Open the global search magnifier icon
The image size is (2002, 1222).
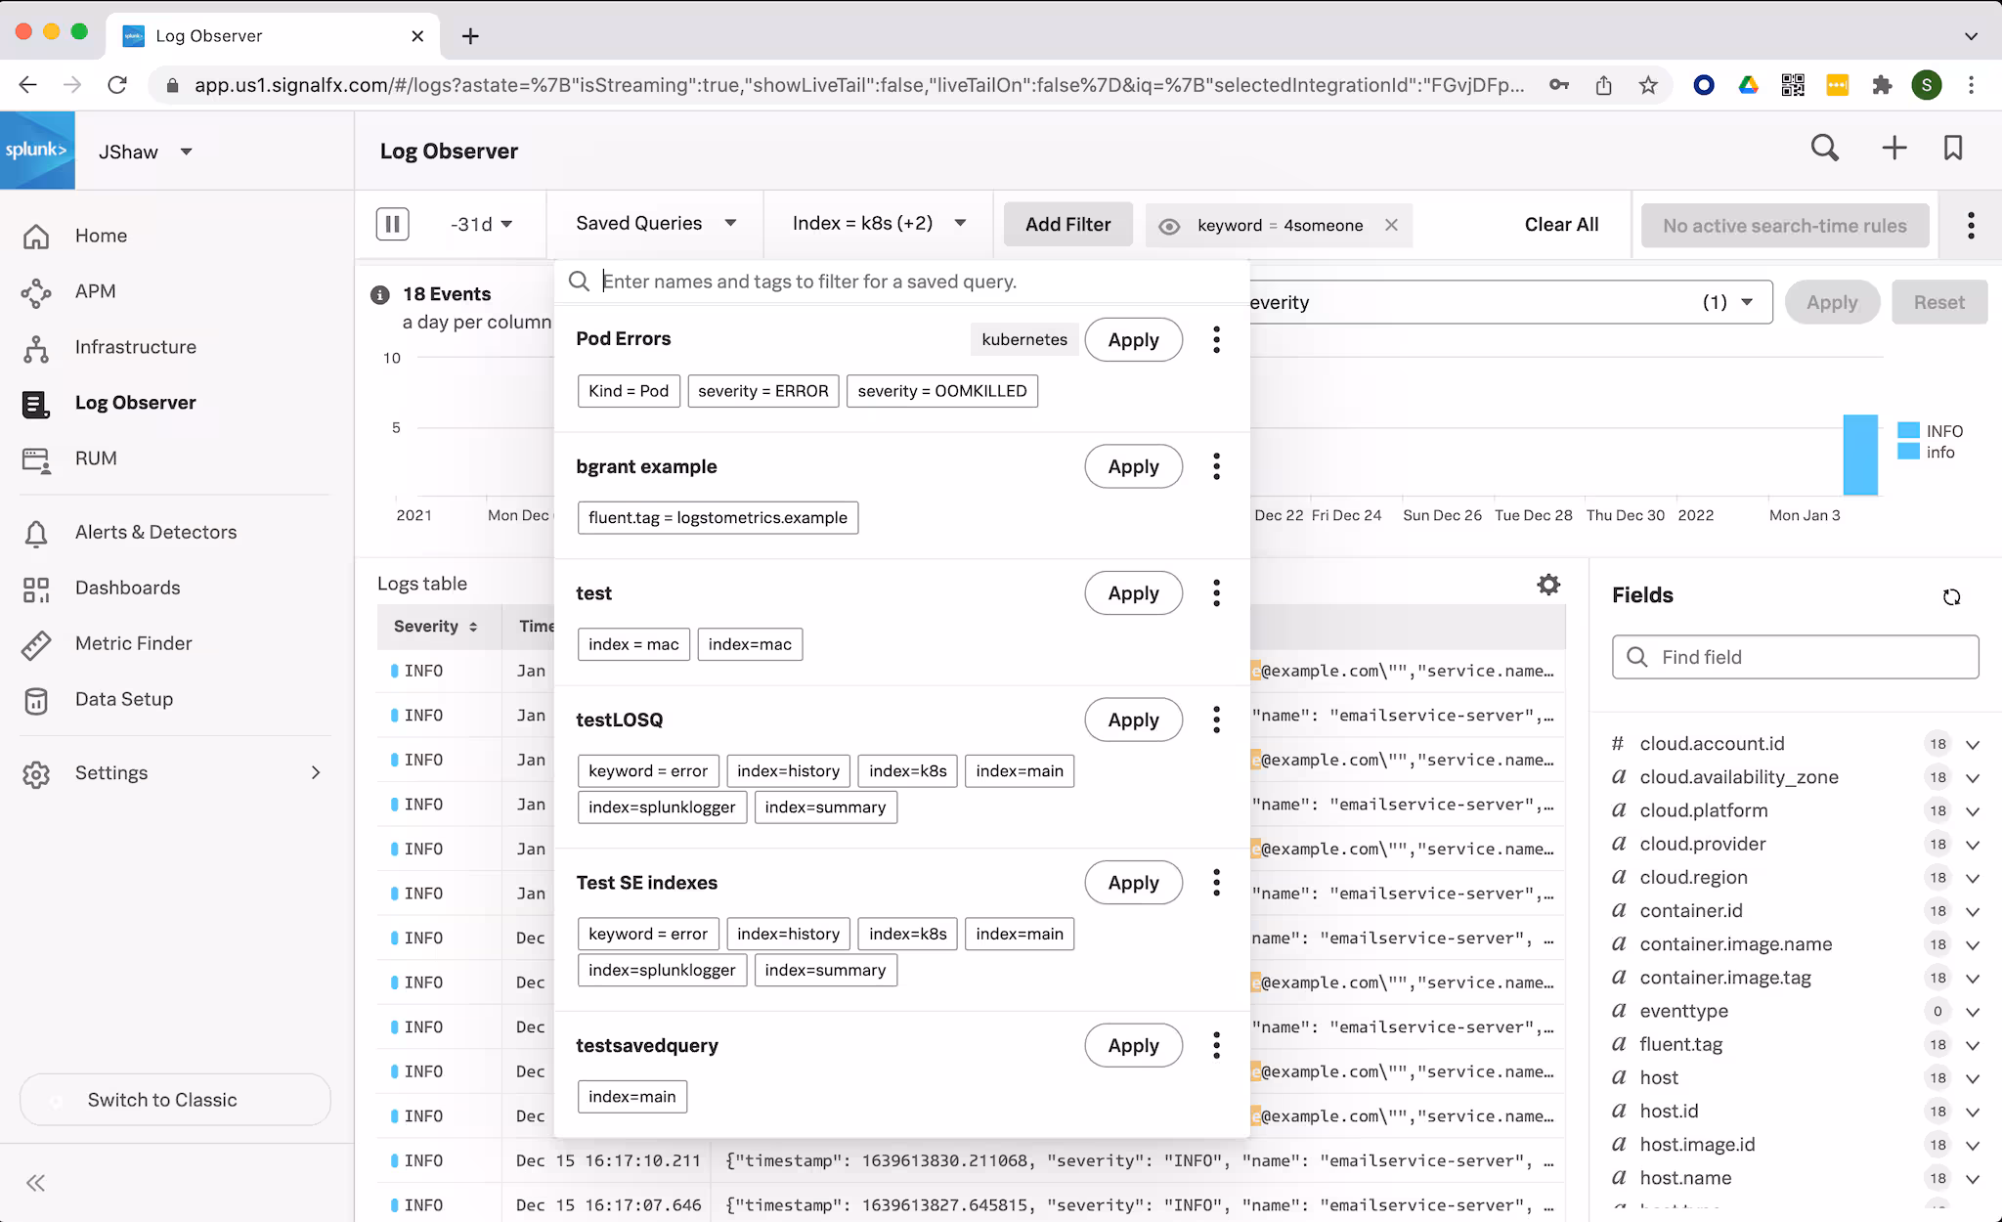1824,149
